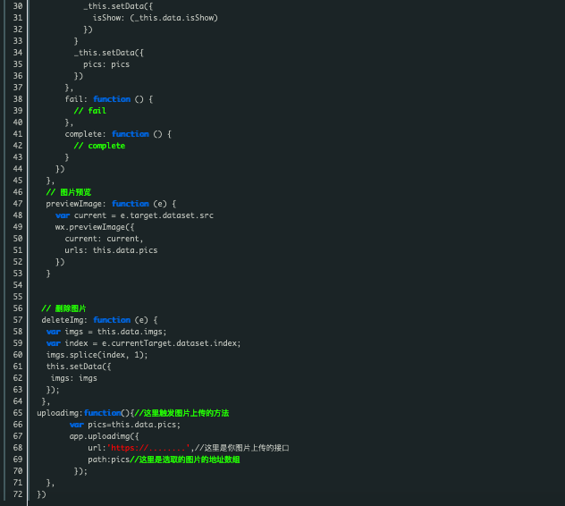565x506 pixels.
Task: Click the 'fail:' property on line 38
Action: click(x=76, y=99)
